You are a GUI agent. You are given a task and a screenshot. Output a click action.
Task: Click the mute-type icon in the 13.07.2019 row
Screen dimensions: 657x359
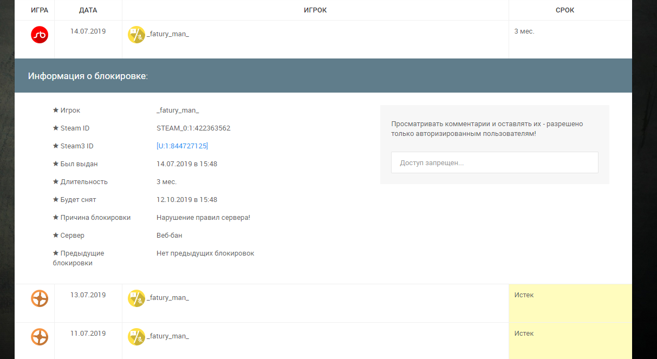(x=136, y=298)
